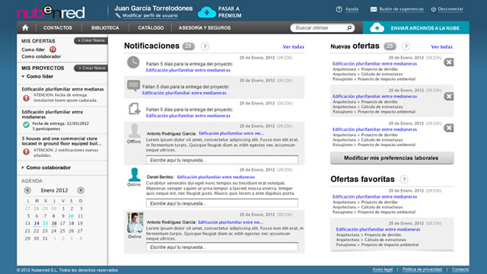The width and height of the screenshot is (487, 274).
Task: Click Crear Nueva in Mis Ofertas
Action: pos(91,40)
